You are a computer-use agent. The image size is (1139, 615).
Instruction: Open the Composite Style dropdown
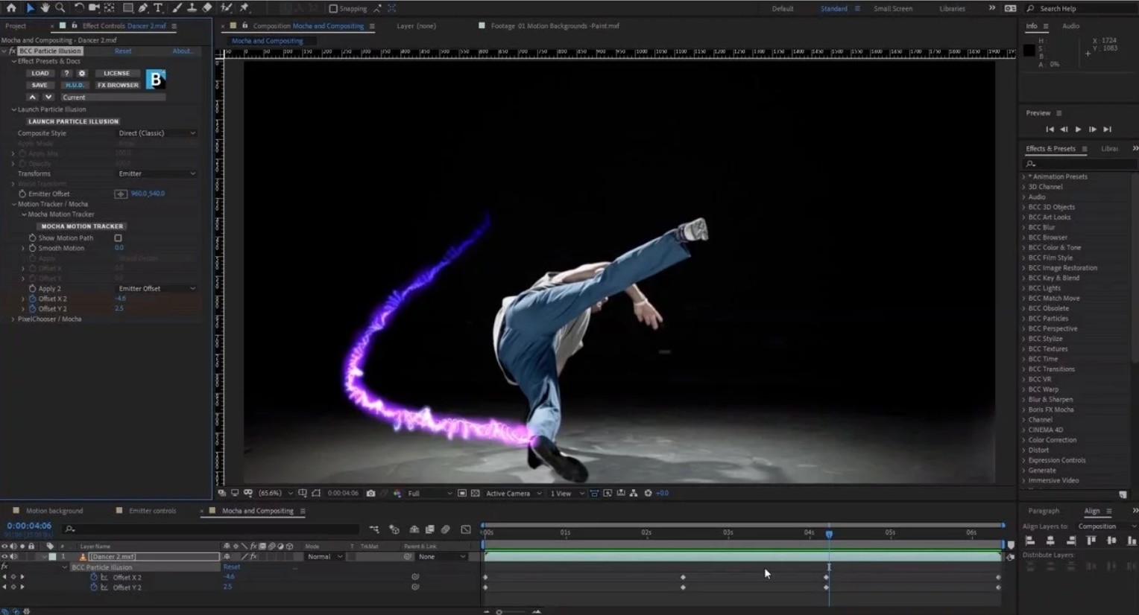tap(157, 133)
